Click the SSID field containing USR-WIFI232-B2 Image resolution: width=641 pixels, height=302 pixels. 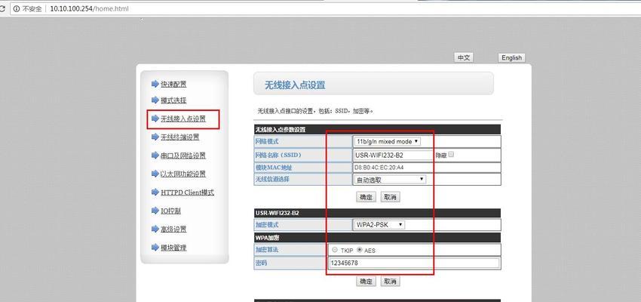[x=394, y=155]
